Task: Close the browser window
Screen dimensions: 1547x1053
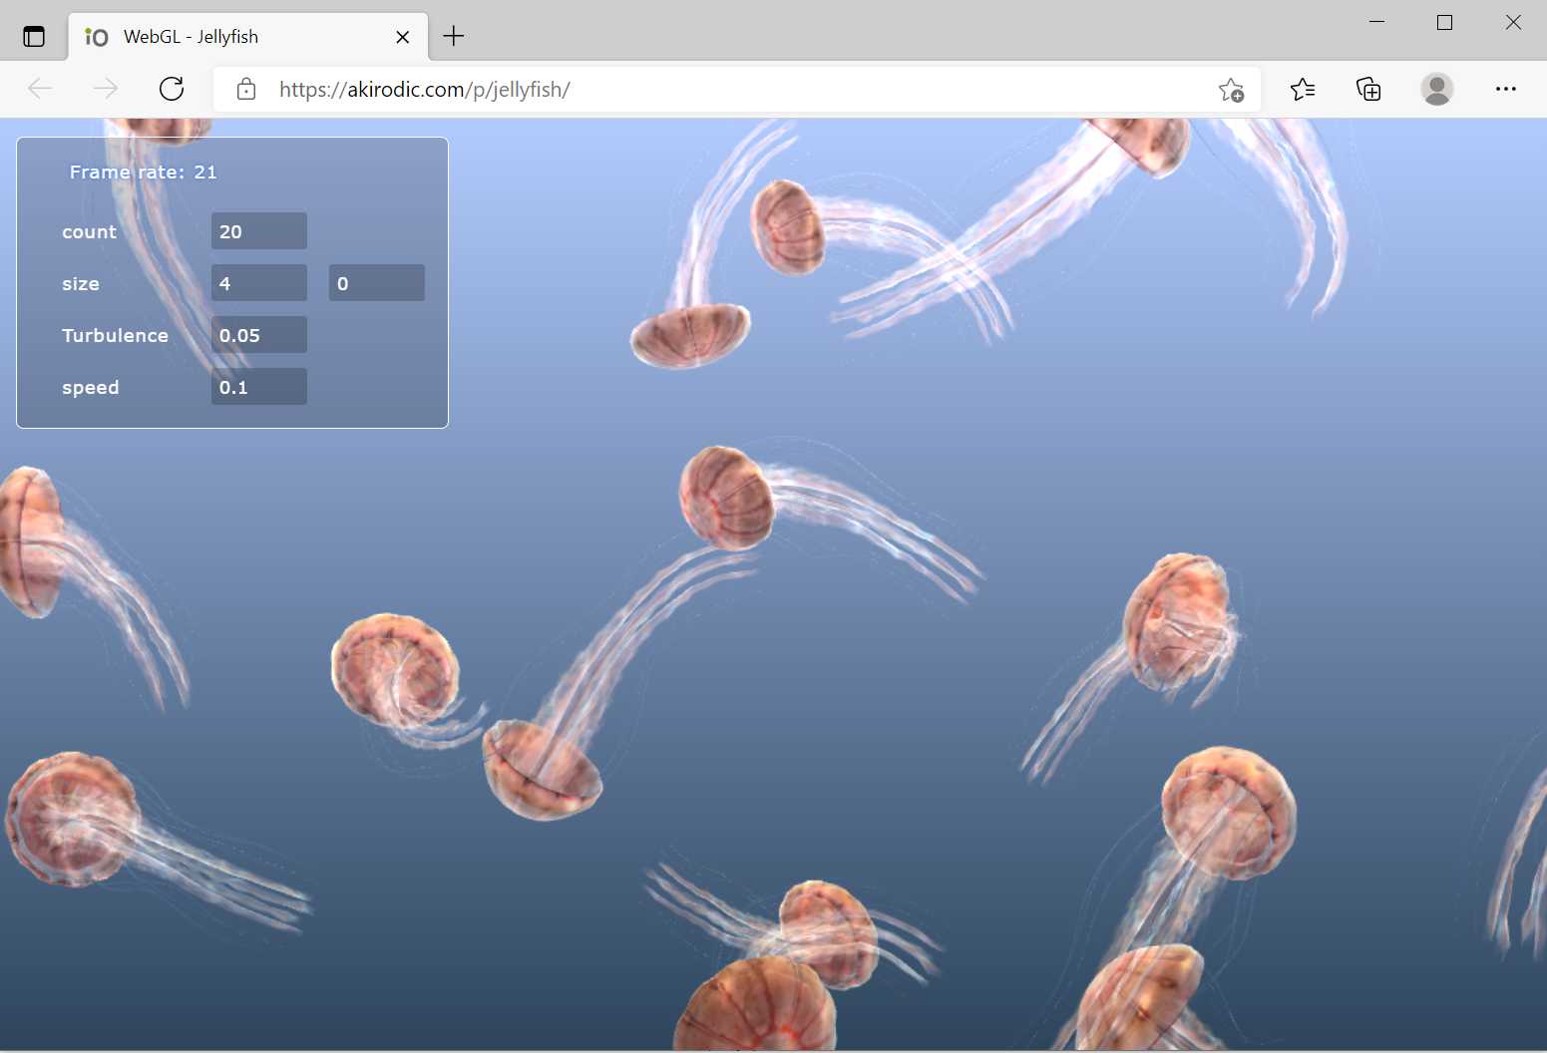Action: pyautogui.click(x=1513, y=22)
